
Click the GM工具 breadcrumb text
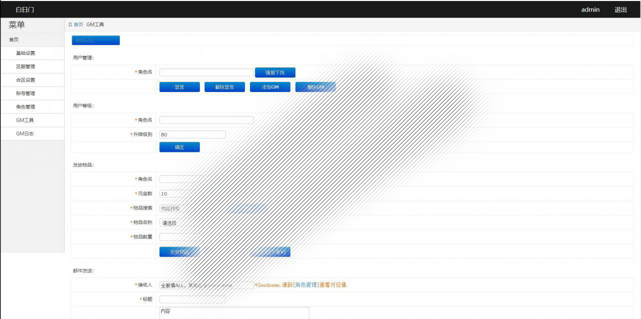pos(95,24)
